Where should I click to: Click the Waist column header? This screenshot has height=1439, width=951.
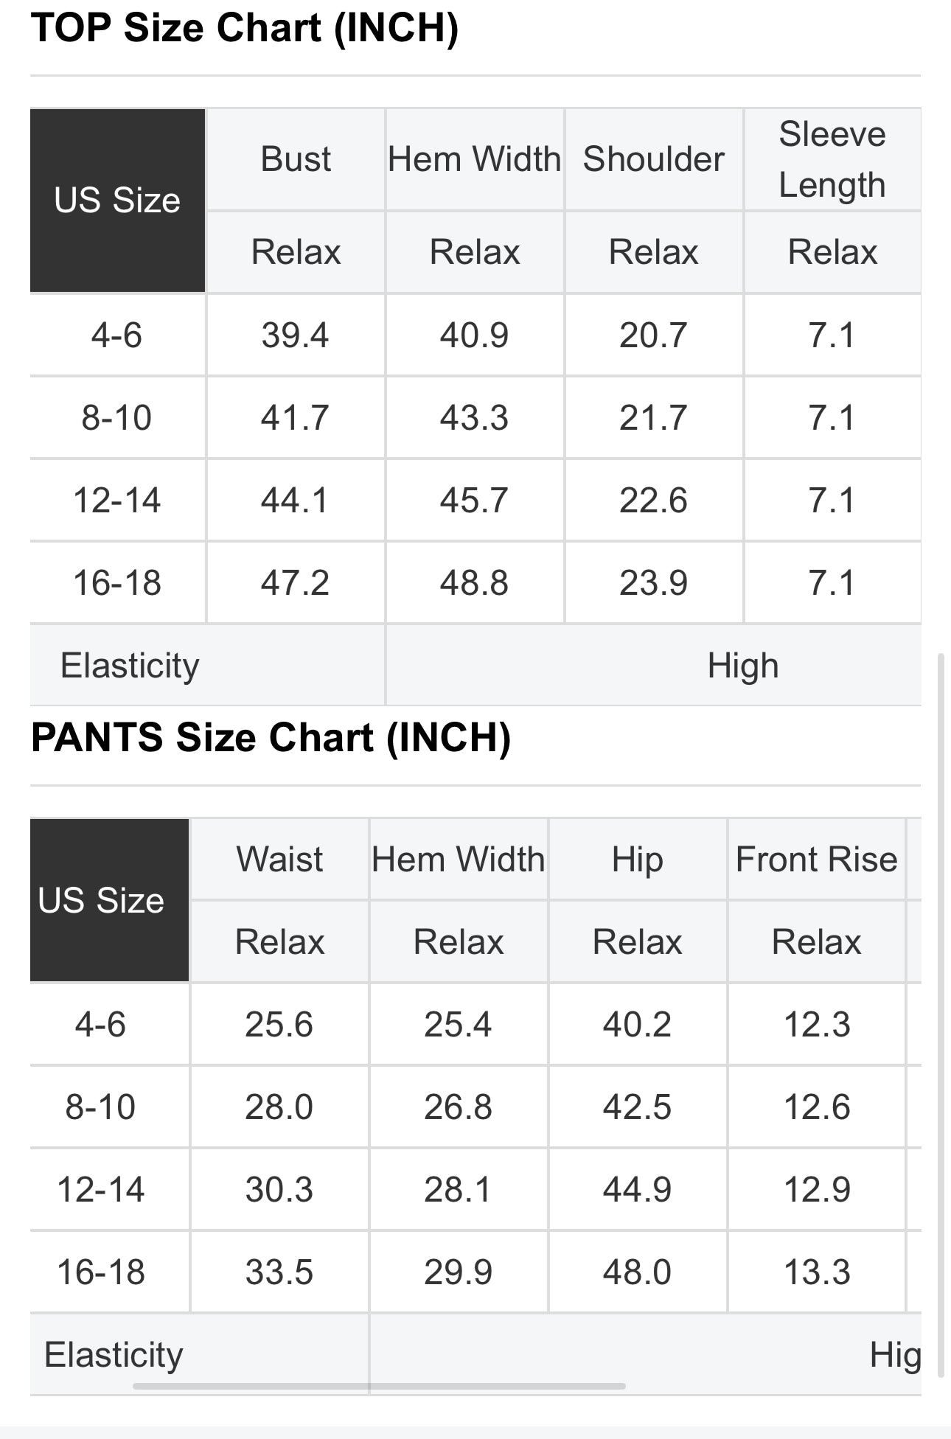point(279,860)
